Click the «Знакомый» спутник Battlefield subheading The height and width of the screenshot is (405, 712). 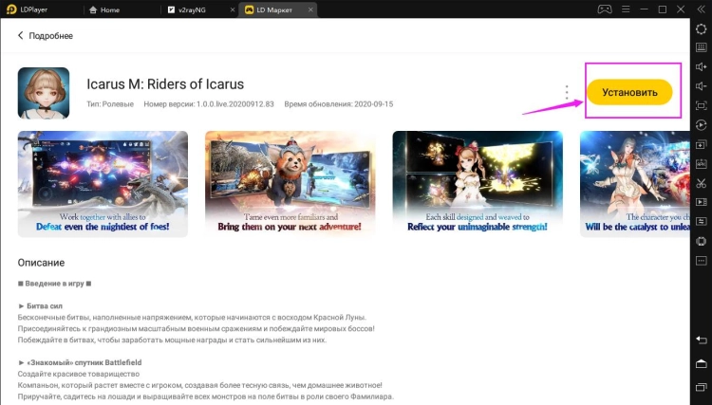(x=80, y=363)
